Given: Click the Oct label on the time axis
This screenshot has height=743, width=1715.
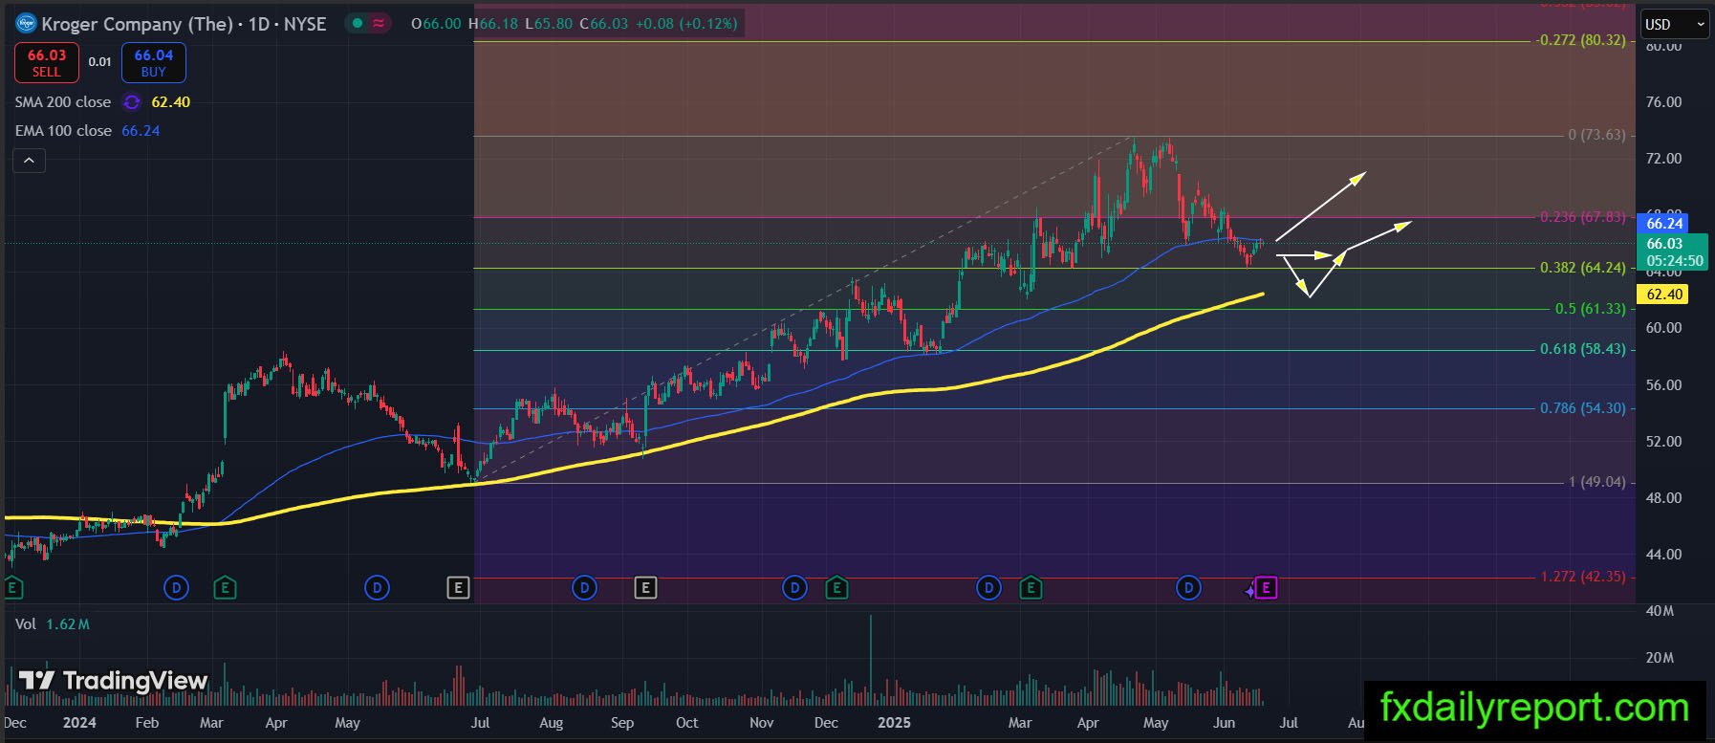Looking at the screenshot, I should click(687, 723).
